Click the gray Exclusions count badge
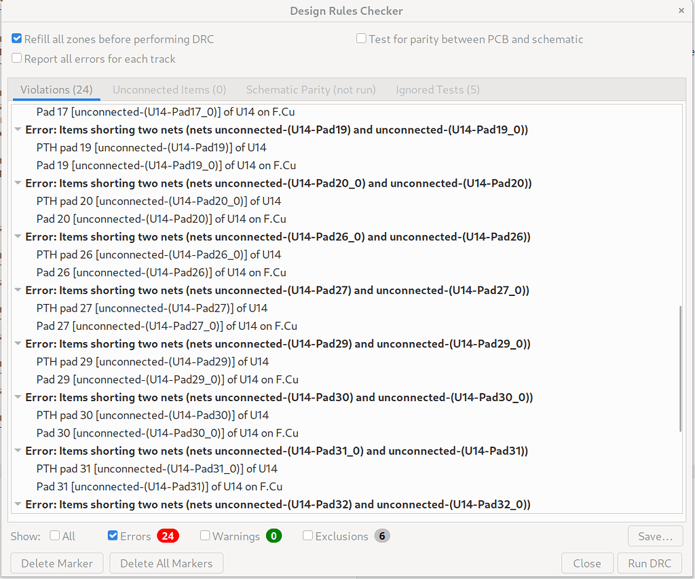The image size is (695, 579). [382, 536]
